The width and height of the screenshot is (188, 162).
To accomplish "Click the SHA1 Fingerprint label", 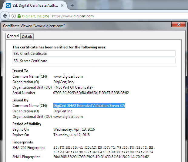I will point(26,157).
